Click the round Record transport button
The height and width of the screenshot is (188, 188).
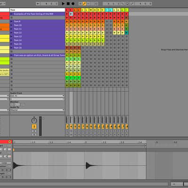click(x=73, y=3)
